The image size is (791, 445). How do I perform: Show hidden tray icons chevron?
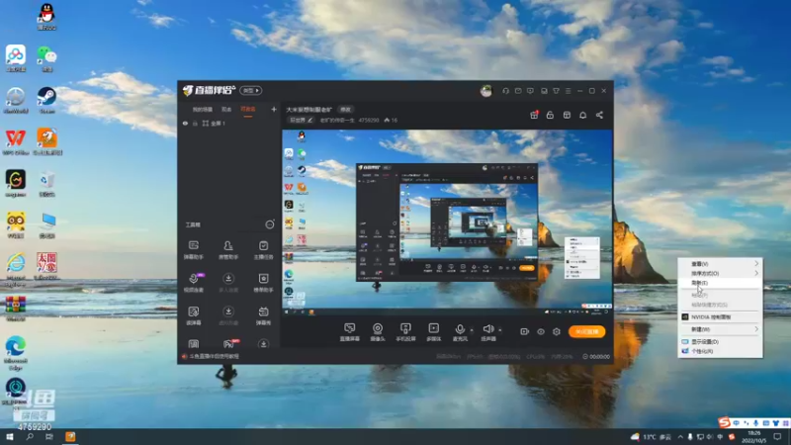(x=680, y=437)
